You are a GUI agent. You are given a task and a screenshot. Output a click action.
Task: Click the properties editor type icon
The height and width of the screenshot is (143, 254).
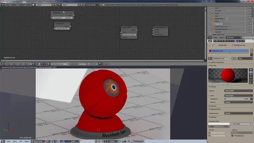coord(210,41)
